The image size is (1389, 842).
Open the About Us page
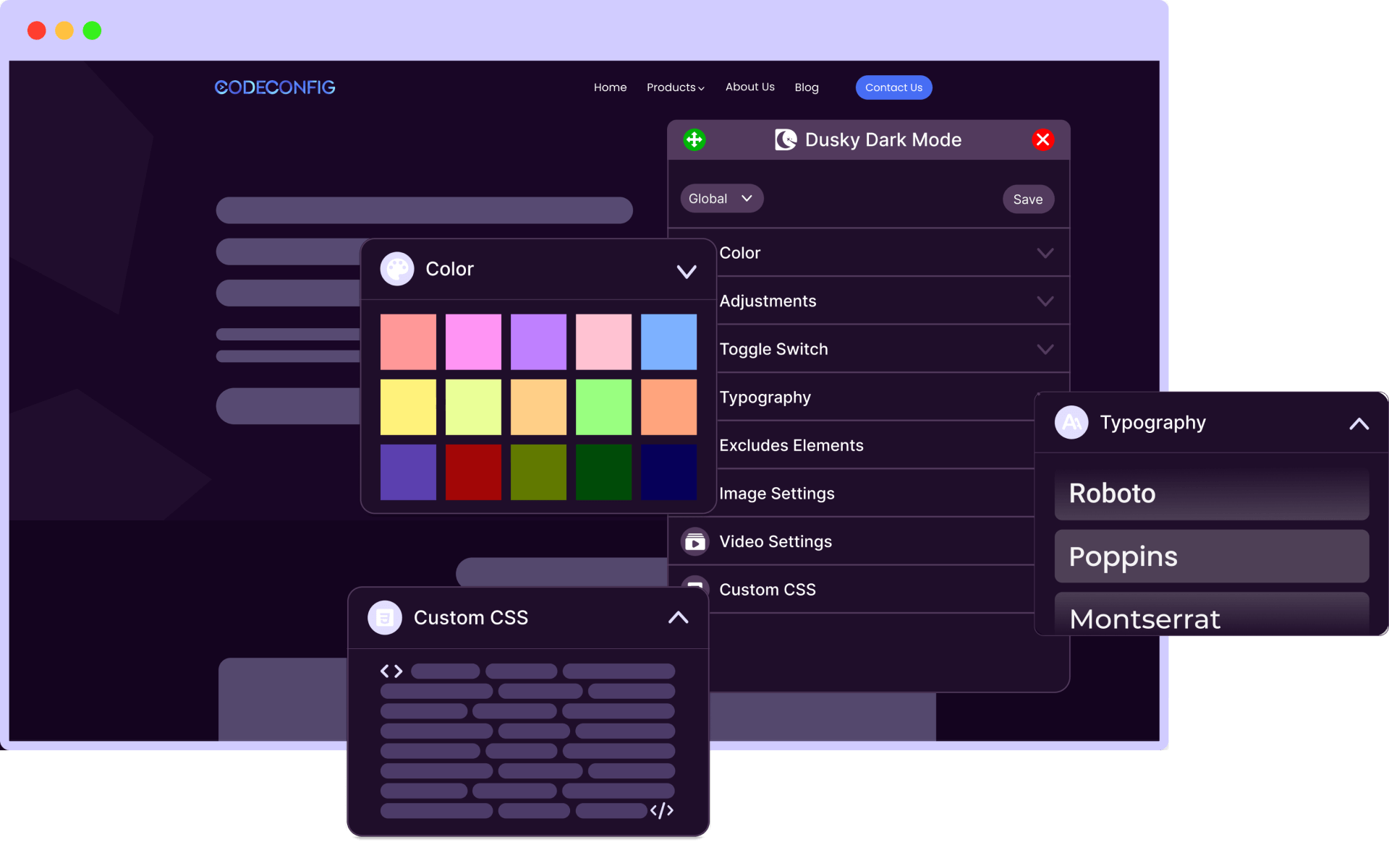(750, 87)
